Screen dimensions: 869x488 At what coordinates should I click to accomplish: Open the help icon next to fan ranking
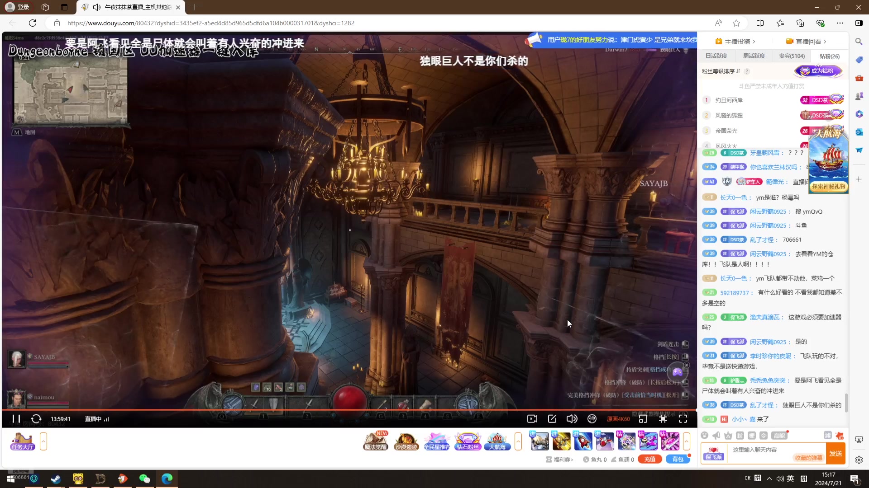click(747, 71)
